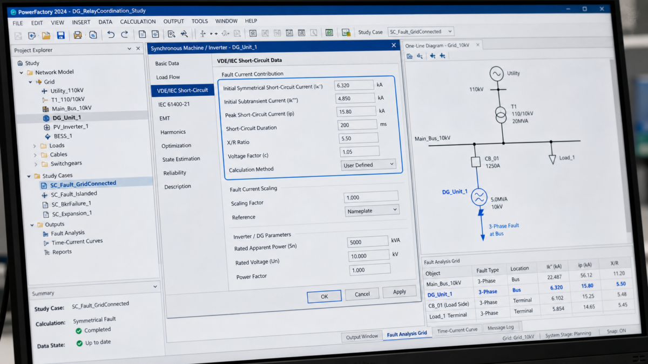
Task: Open the Message Log tab
Action: tap(501, 327)
